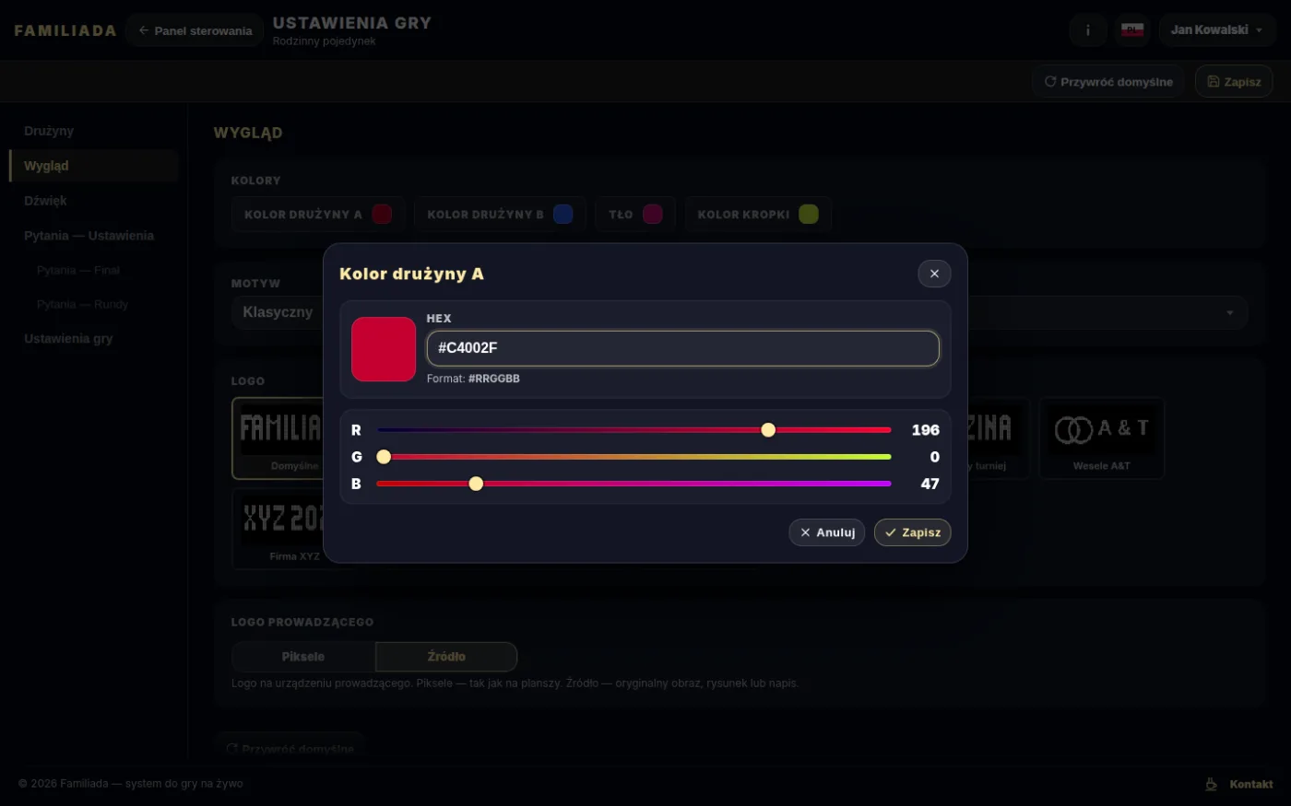Switch host logo to Źródło
Viewport: 1291px width, 806px height.
[446, 657]
